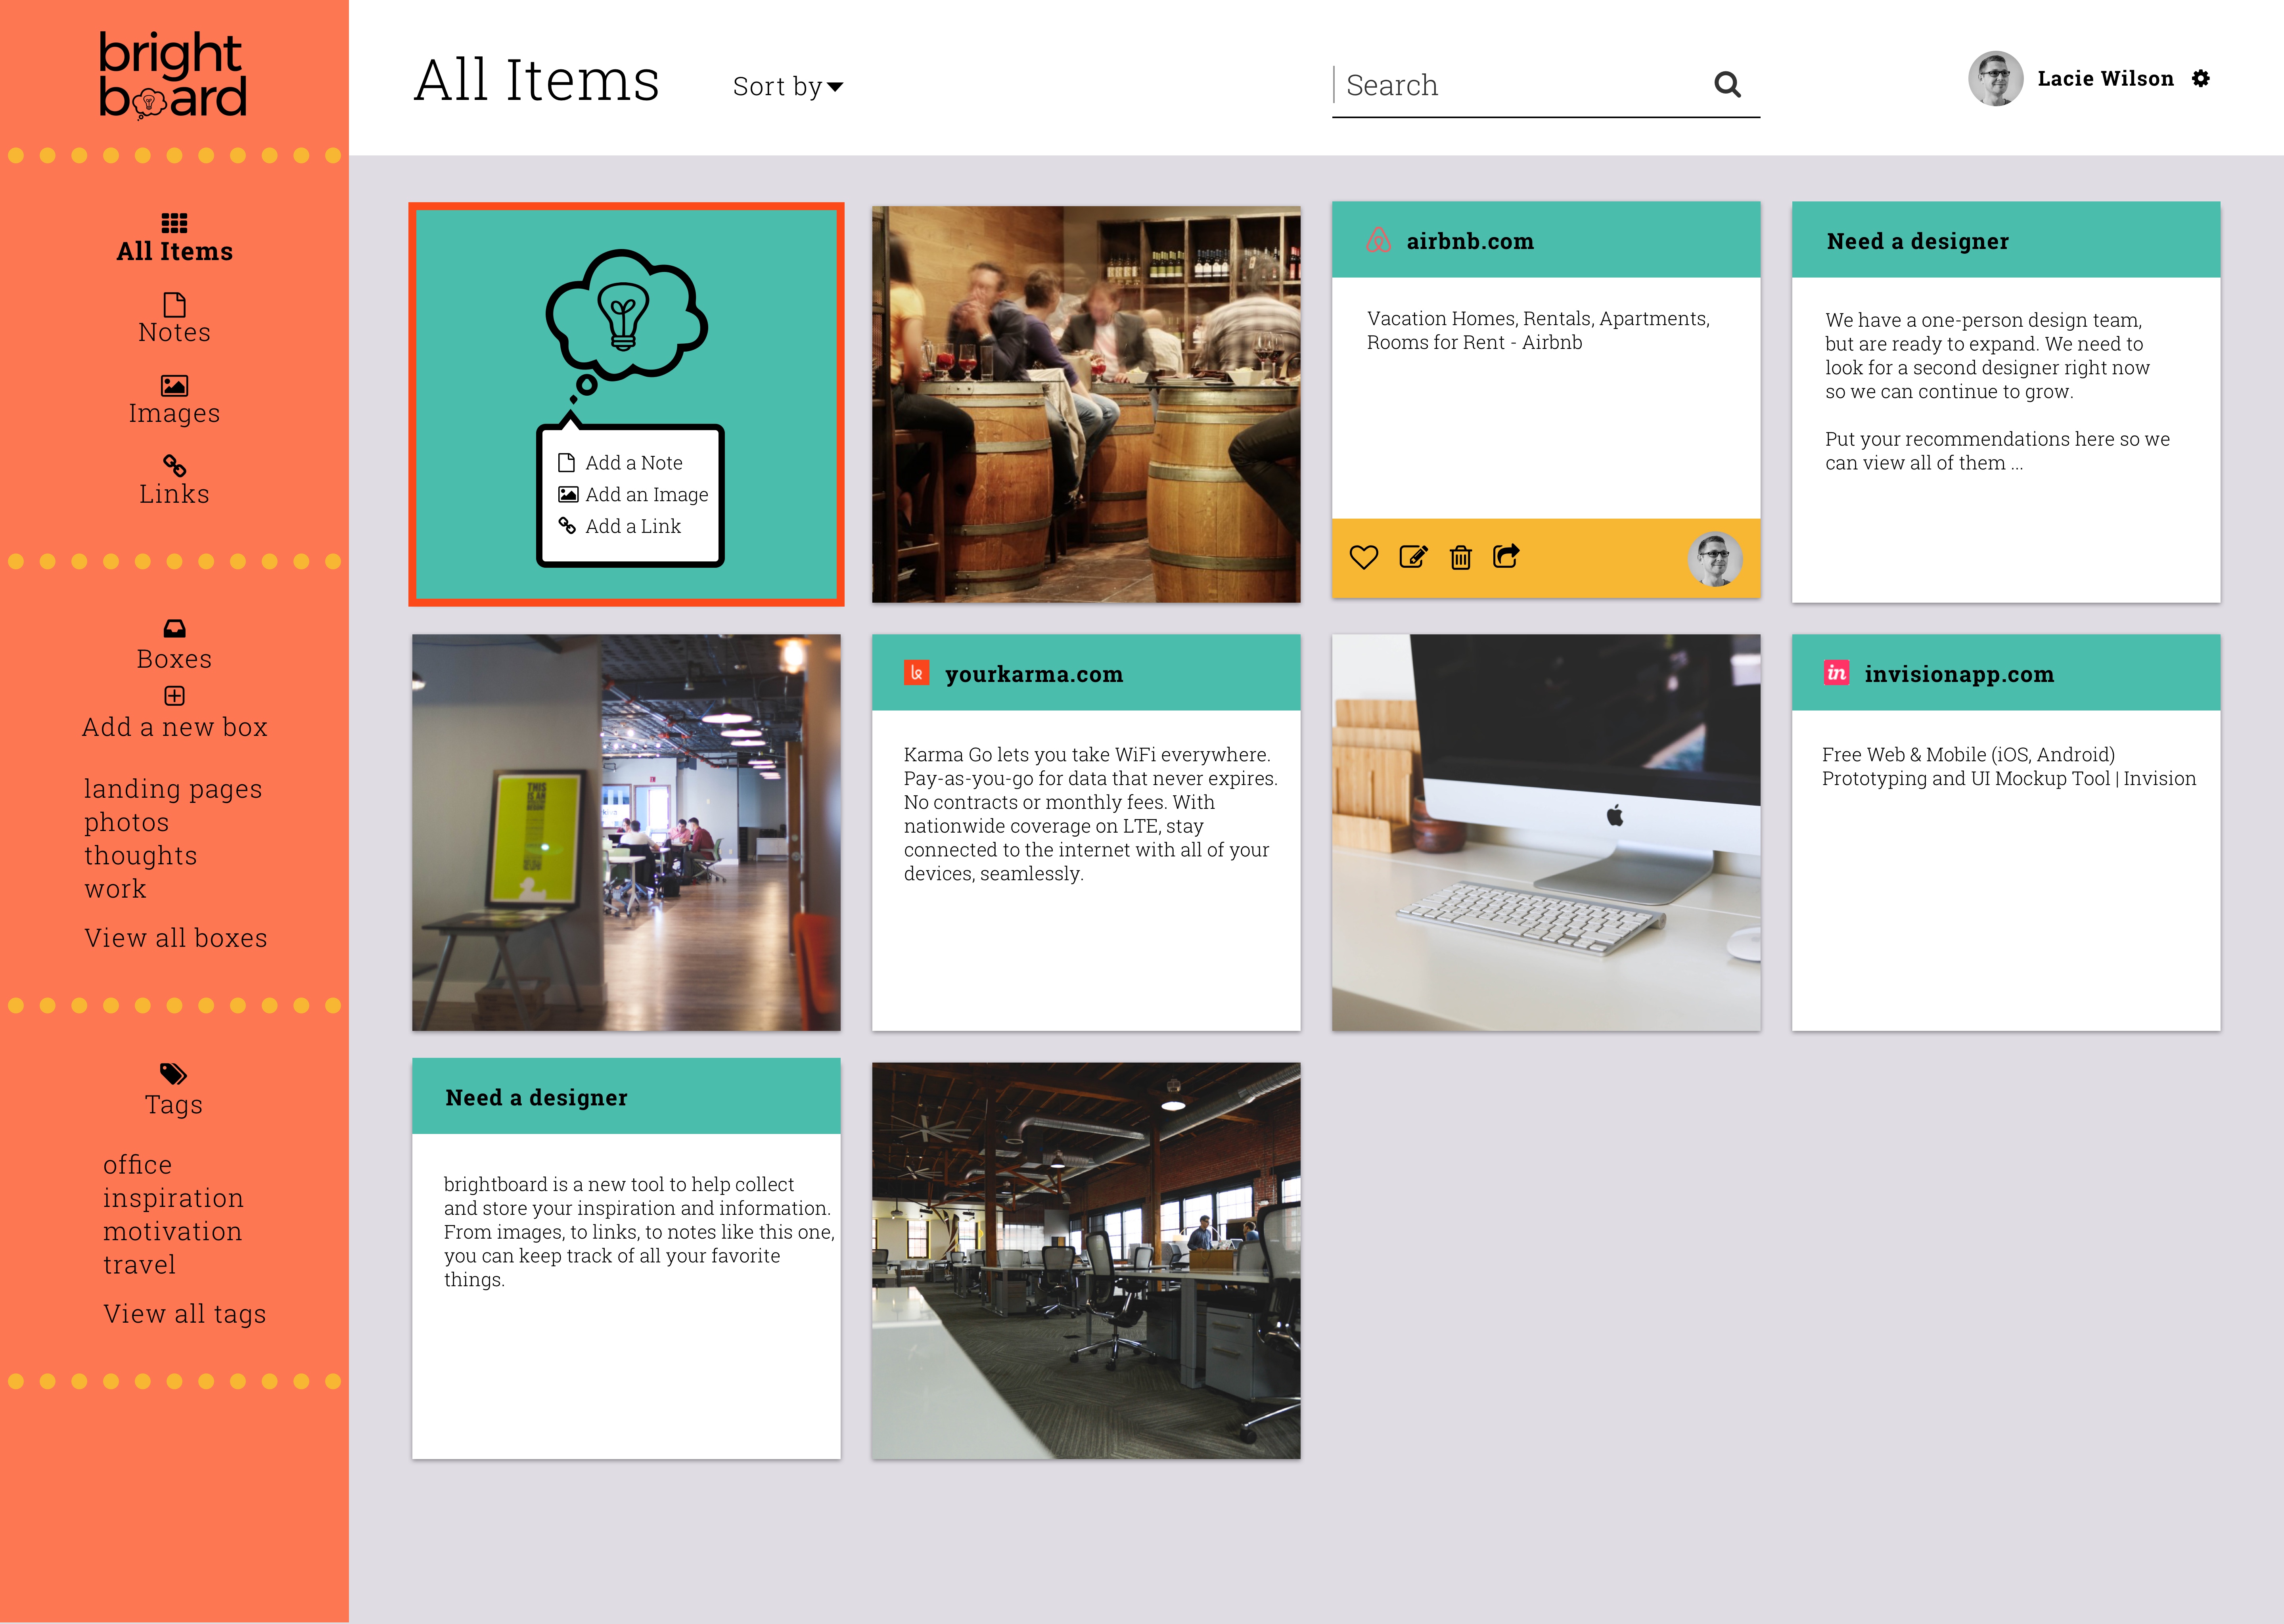This screenshot has height=1624, width=2284.
Task: Click Add a new box
Action: point(175,727)
